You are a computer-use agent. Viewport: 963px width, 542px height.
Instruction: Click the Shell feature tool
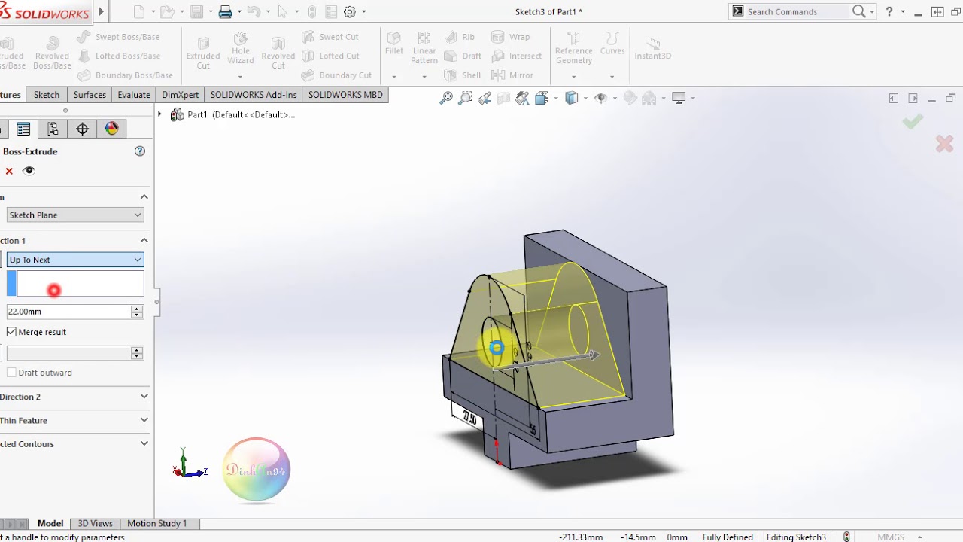463,75
